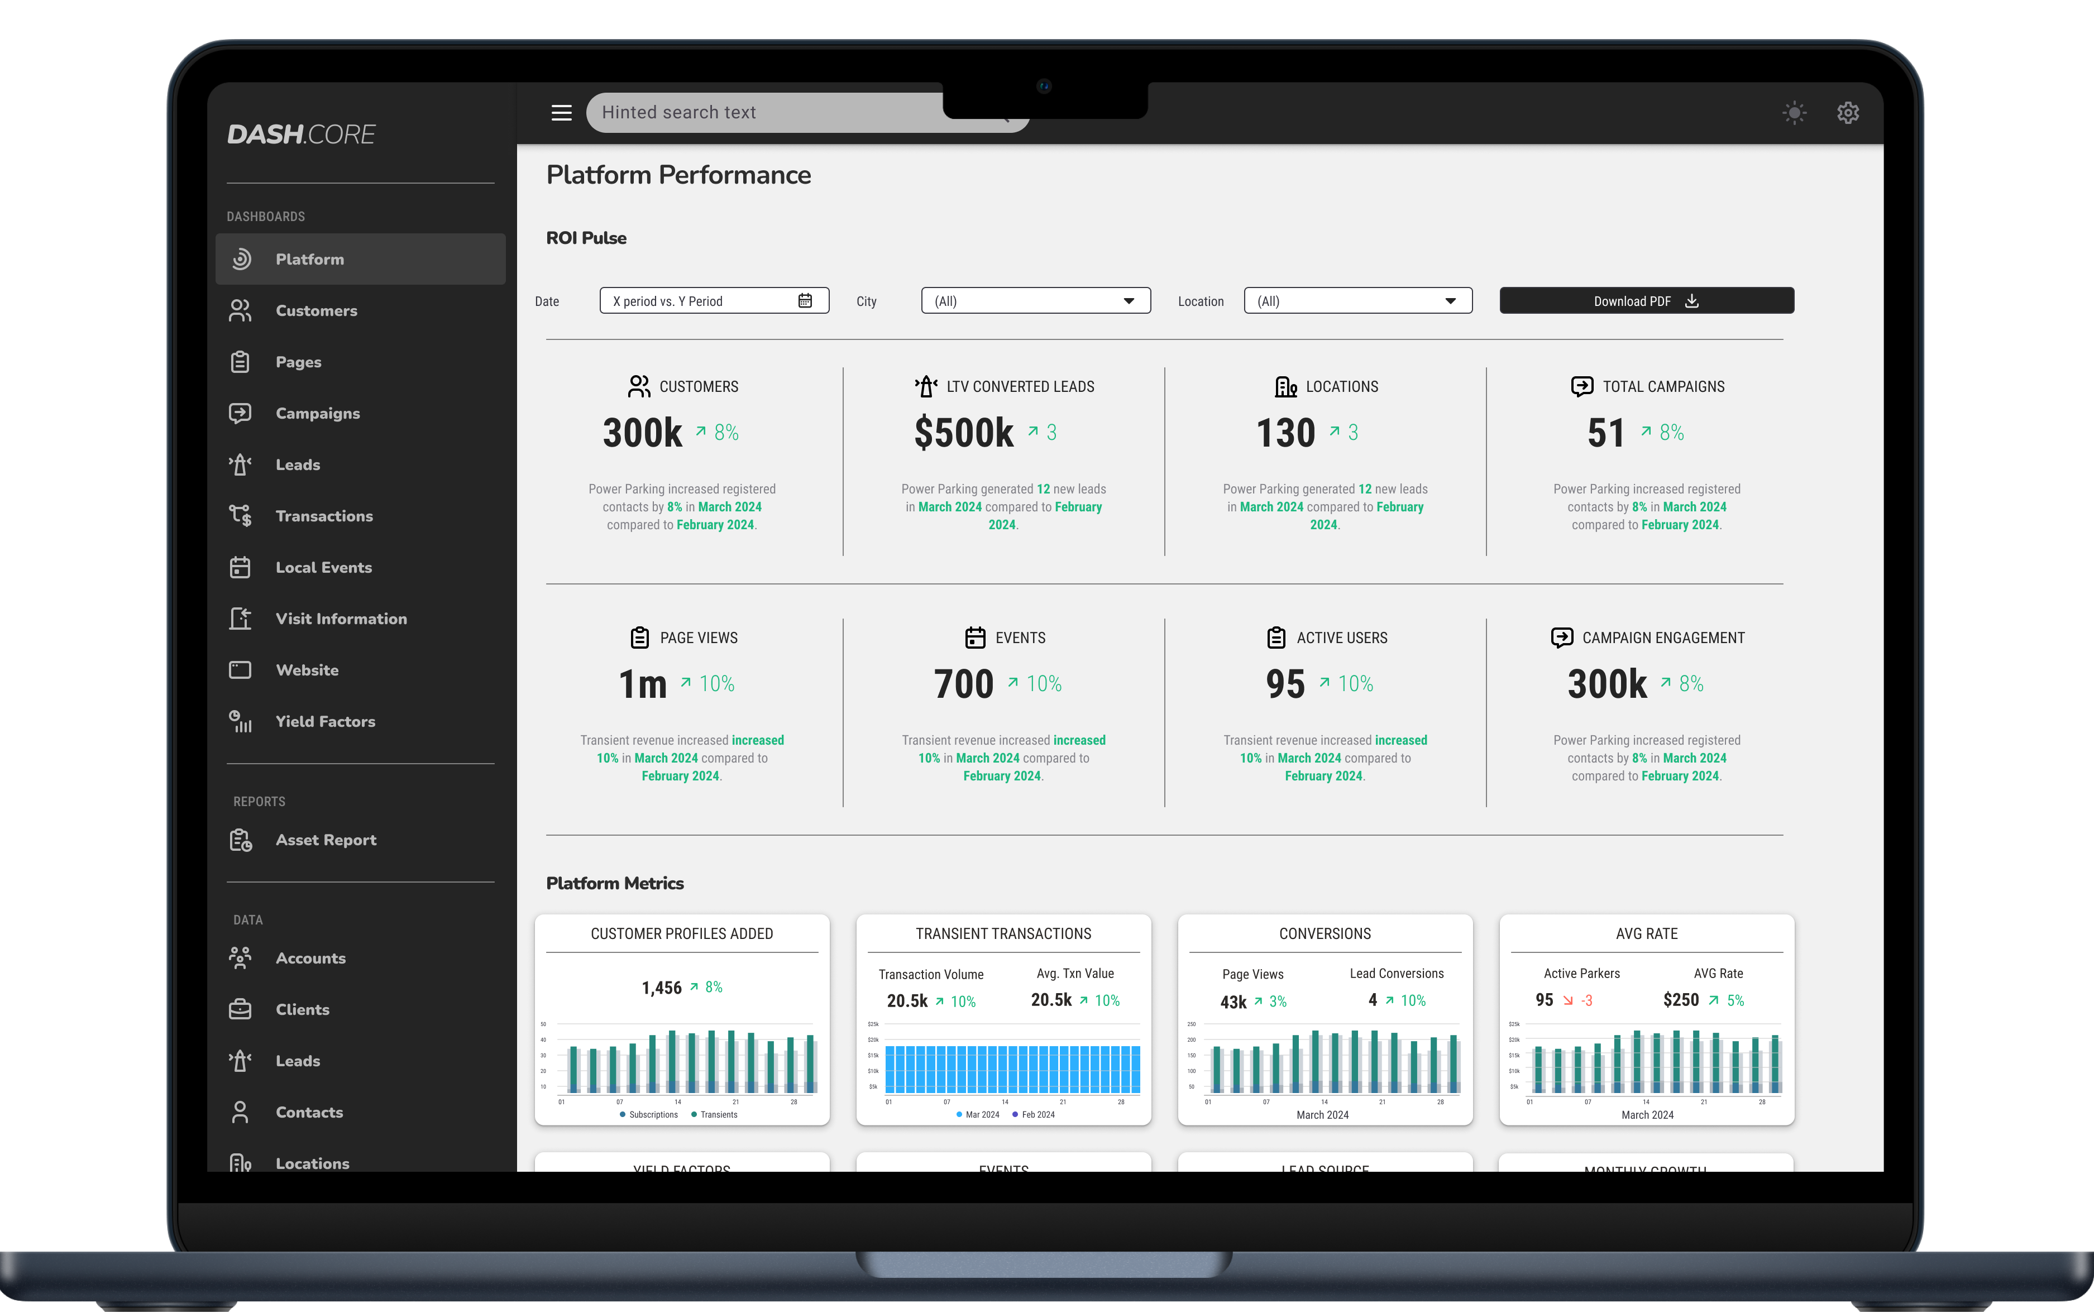This screenshot has width=2094, height=1313.
Task: Click the Asset Report icon
Action: [241, 840]
